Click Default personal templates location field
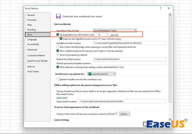This screenshot has height=134, width=192. [129, 63]
